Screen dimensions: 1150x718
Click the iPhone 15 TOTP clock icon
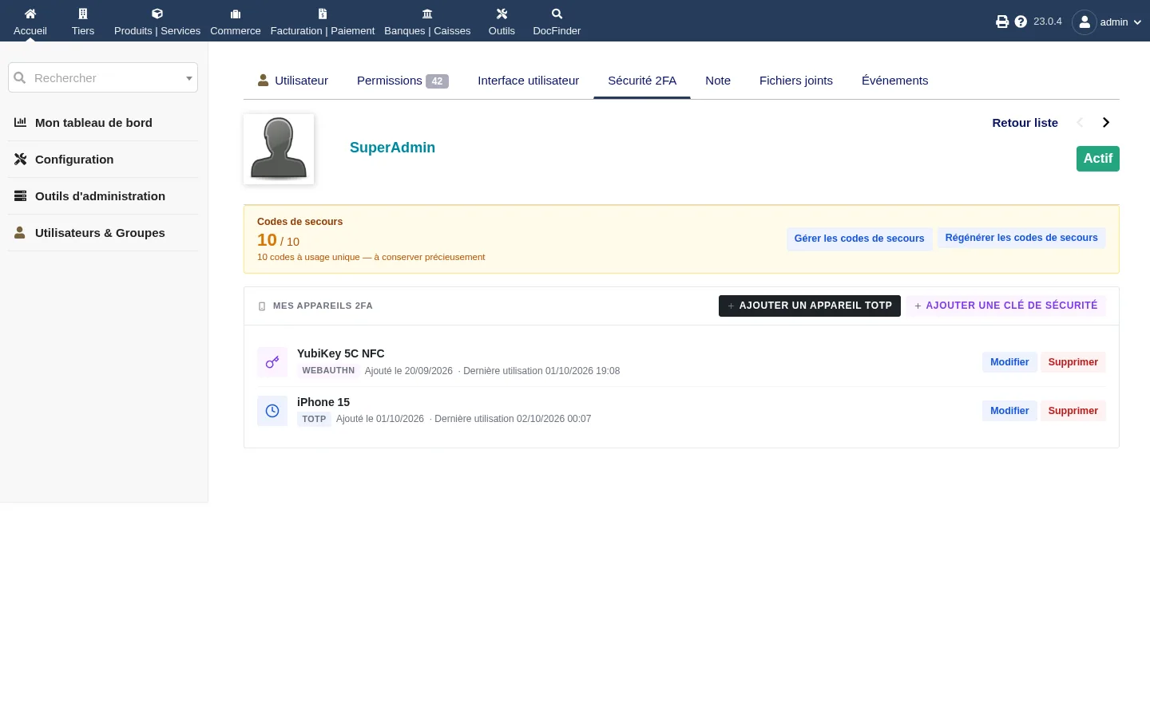(272, 411)
